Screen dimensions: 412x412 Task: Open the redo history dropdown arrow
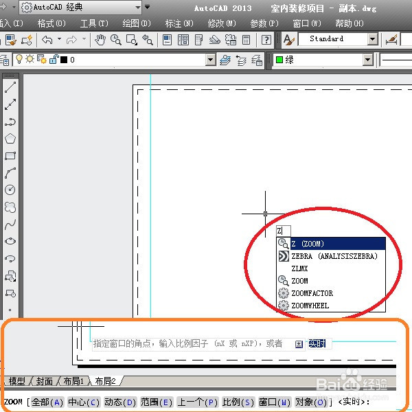[84, 39]
